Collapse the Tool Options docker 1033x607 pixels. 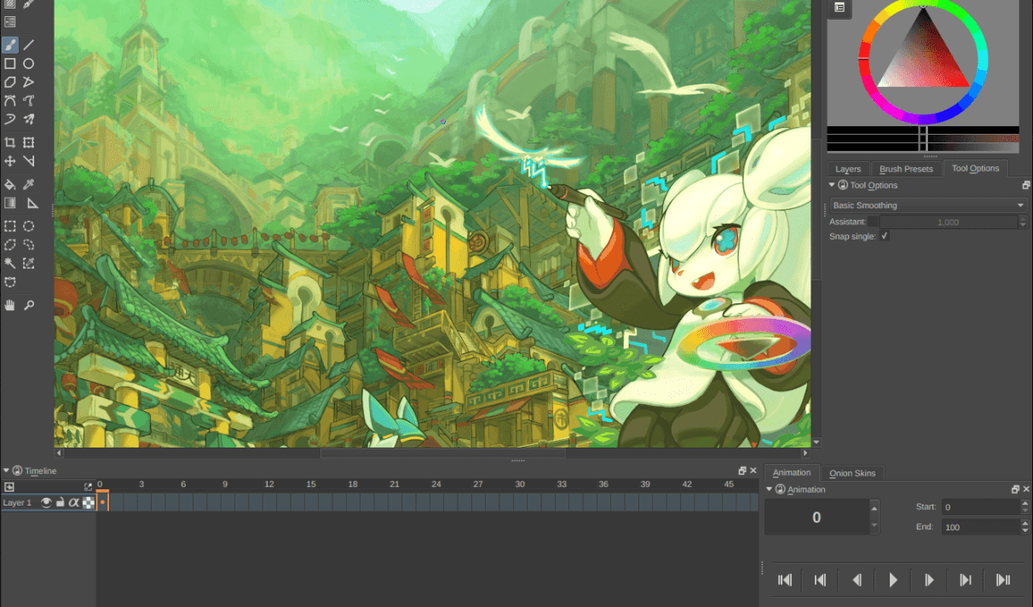click(833, 185)
